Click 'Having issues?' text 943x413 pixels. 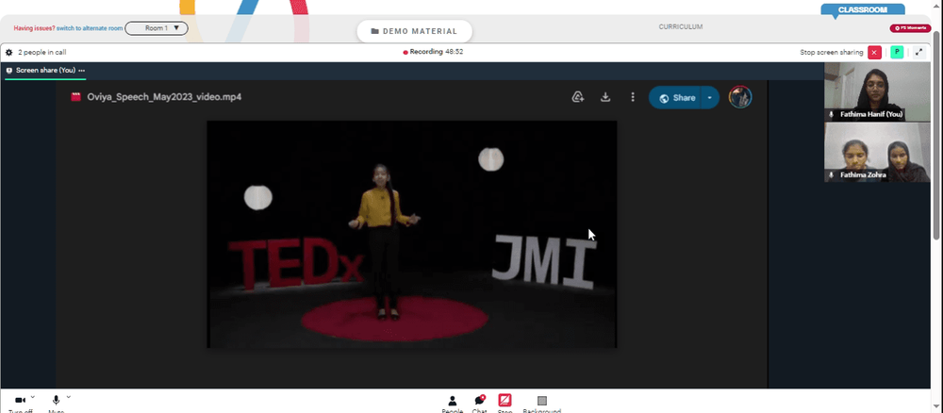[x=34, y=28]
